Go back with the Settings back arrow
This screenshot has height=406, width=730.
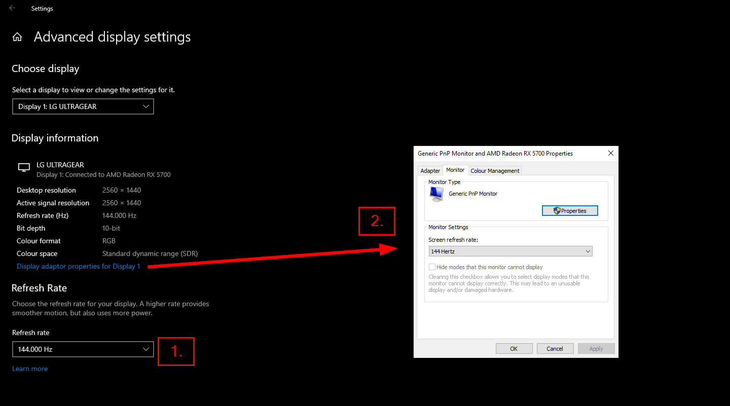click(12, 8)
